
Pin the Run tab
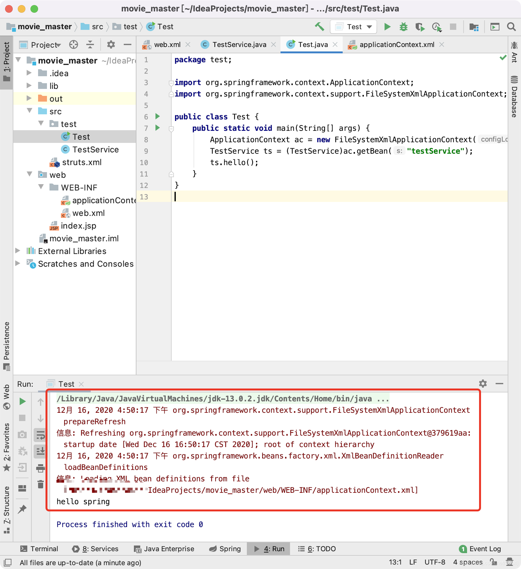pos(22,509)
